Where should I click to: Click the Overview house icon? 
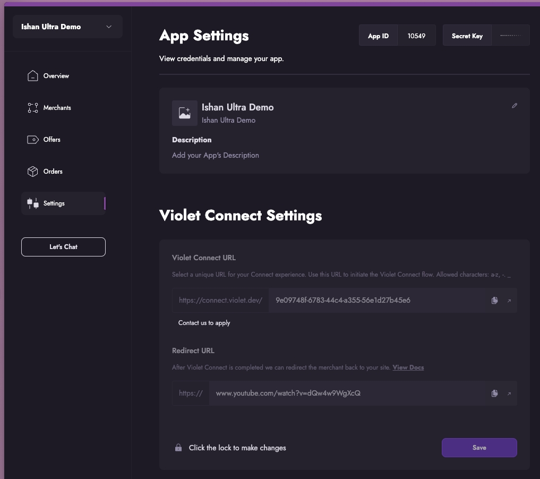(x=33, y=76)
